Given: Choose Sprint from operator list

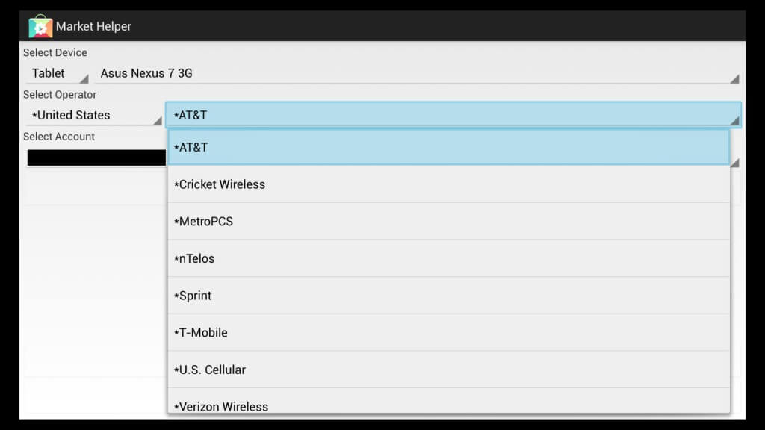Looking at the screenshot, I should (449, 296).
